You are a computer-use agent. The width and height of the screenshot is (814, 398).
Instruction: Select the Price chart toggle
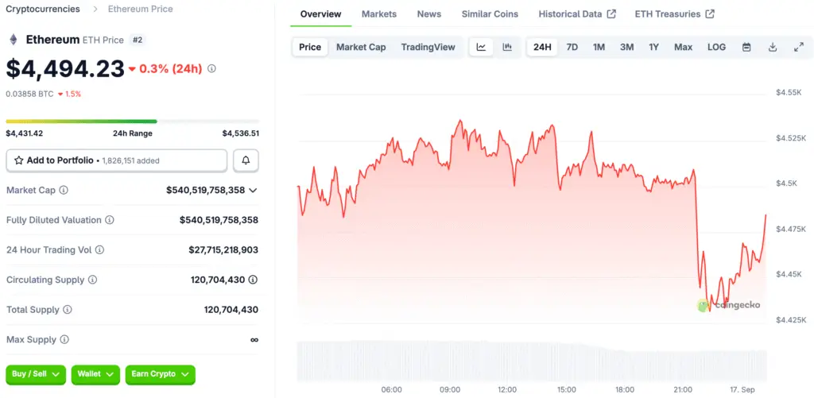pos(310,47)
